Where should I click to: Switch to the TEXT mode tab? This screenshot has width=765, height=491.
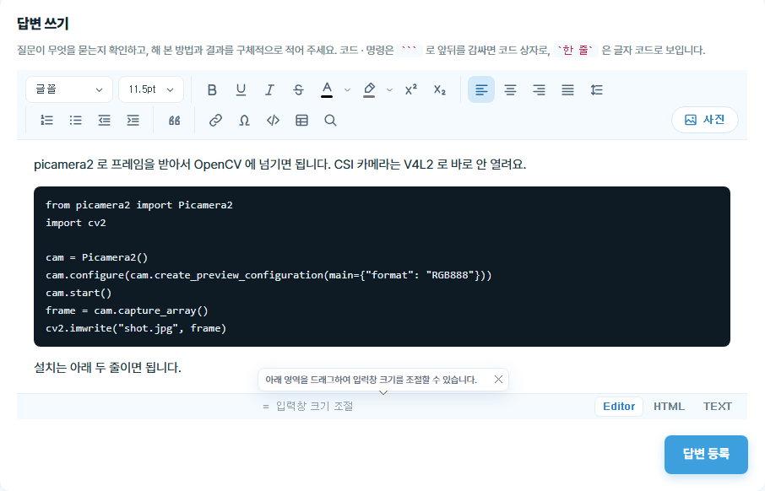(717, 406)
